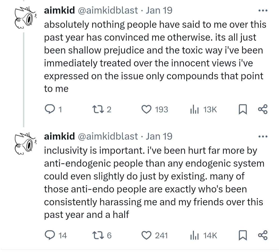This screenshot has height=252, width=279.
Task: Open the more options menu on first tweet
Action: click(x=263, y=11)
